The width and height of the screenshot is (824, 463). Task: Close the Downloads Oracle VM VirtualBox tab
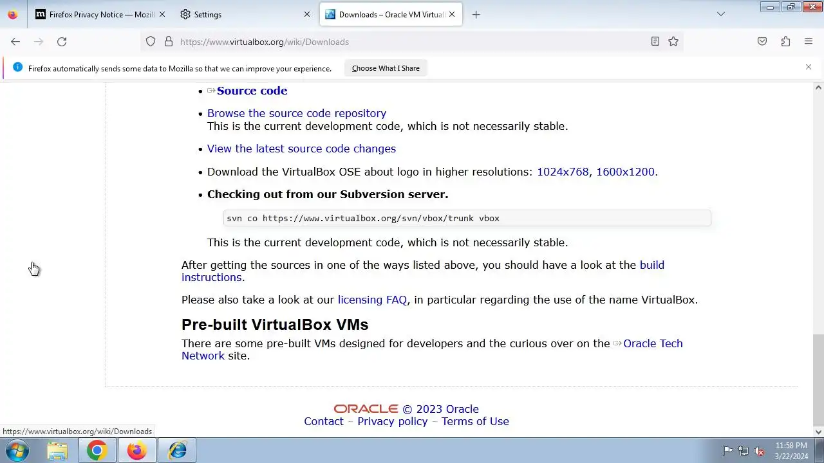[452, 14]
